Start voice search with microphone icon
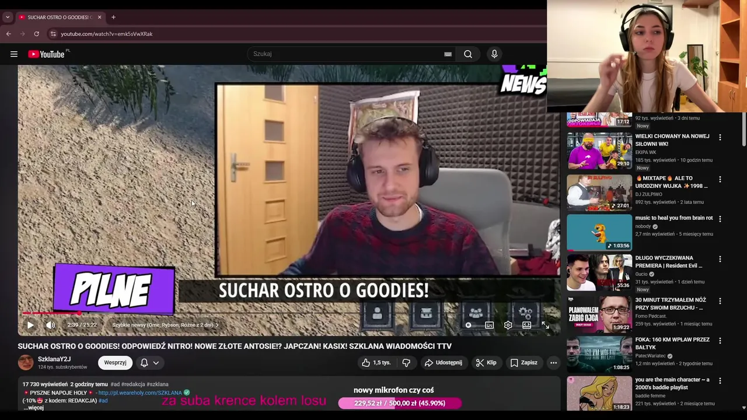Screen dimensions: 747x420 pyautogui.click(x=494, y=54)
